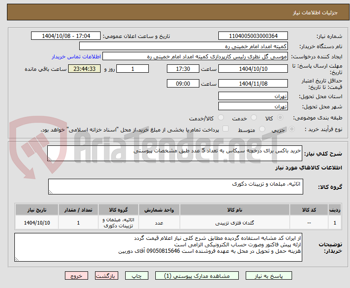The image size is (350, 288).
Task: Click the خروج exit button
Action: tap(76, 276)
